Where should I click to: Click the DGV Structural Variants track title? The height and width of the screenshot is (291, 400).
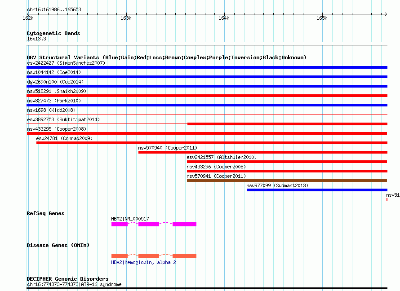tap(166, 57)
